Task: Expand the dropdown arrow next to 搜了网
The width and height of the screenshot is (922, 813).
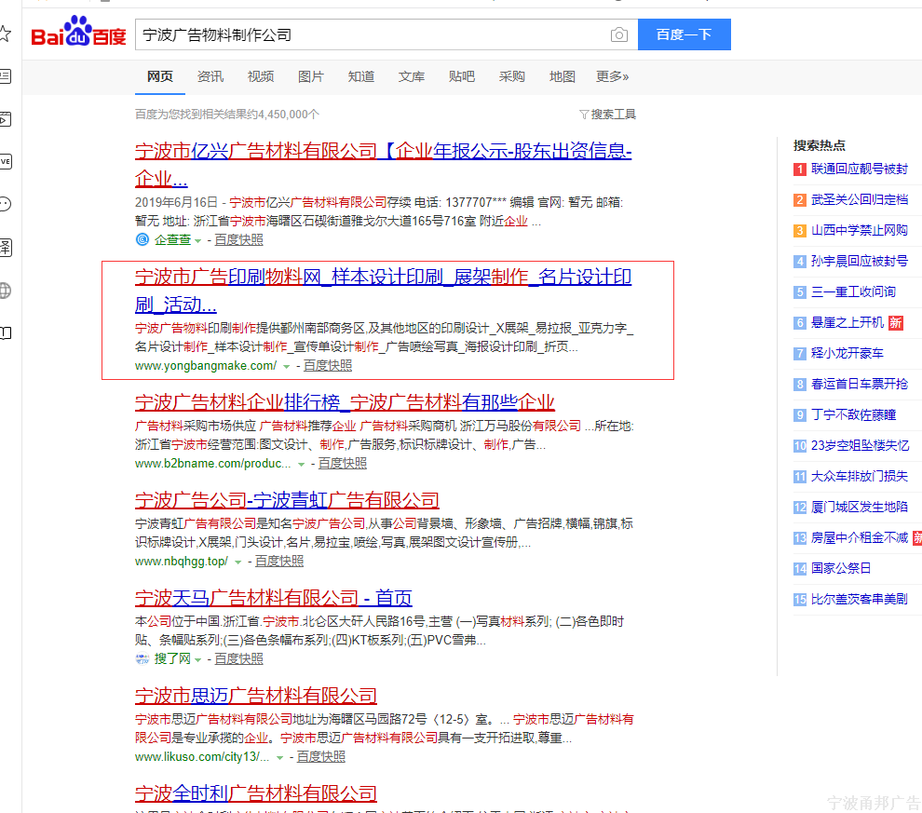Action: pos(198,660)
